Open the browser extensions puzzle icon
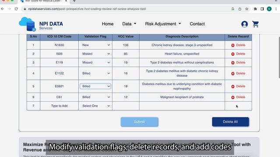280x157 pixels. pyautogui.click(x=255, y=9)
